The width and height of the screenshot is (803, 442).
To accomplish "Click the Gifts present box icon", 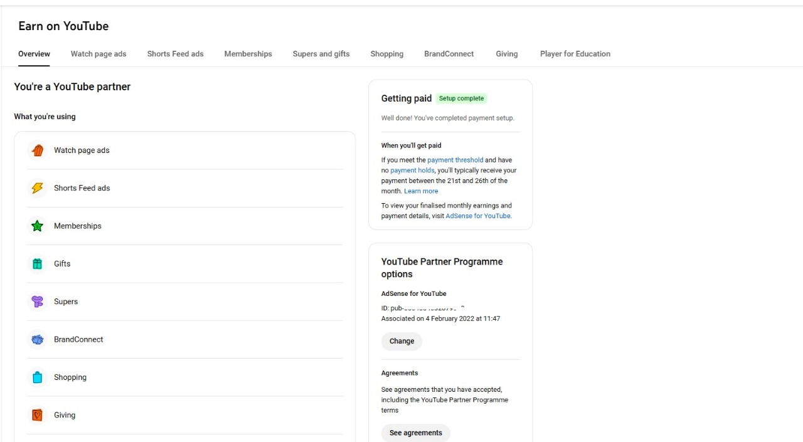I will tap(38, 264).
